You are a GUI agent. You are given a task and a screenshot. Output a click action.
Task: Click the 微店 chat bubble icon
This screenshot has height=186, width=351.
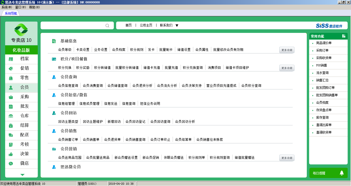11,164
